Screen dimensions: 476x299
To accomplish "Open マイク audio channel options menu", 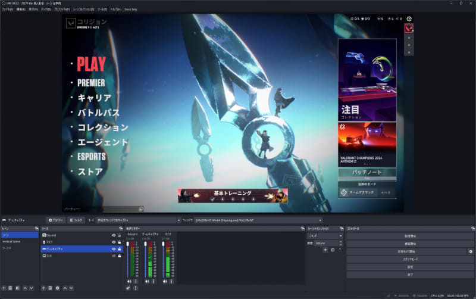I will (x=171, y=281).
